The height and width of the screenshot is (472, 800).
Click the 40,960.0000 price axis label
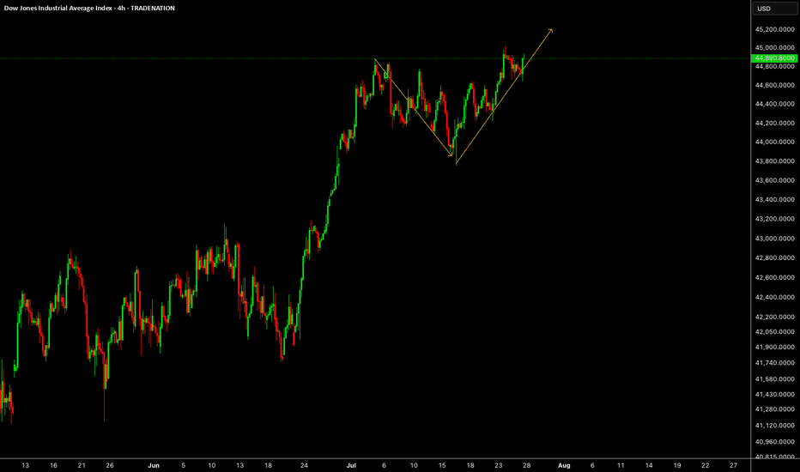coord(774,442)
